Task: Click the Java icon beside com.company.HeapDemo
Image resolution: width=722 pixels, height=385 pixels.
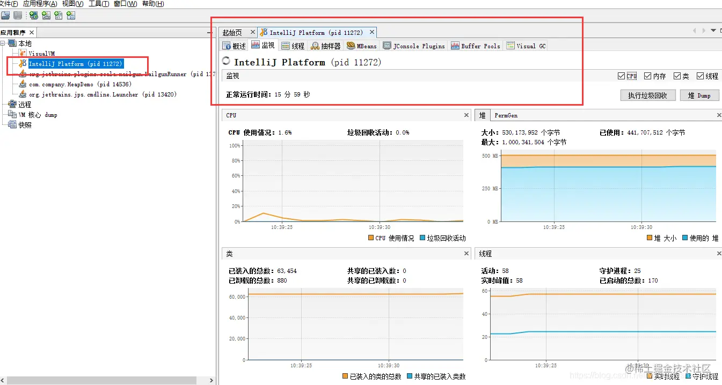Action: pos(23,84)
